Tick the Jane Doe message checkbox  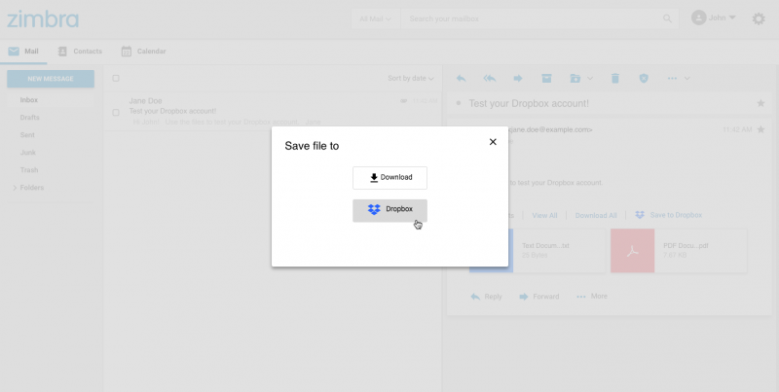click(x=116, y=113)
